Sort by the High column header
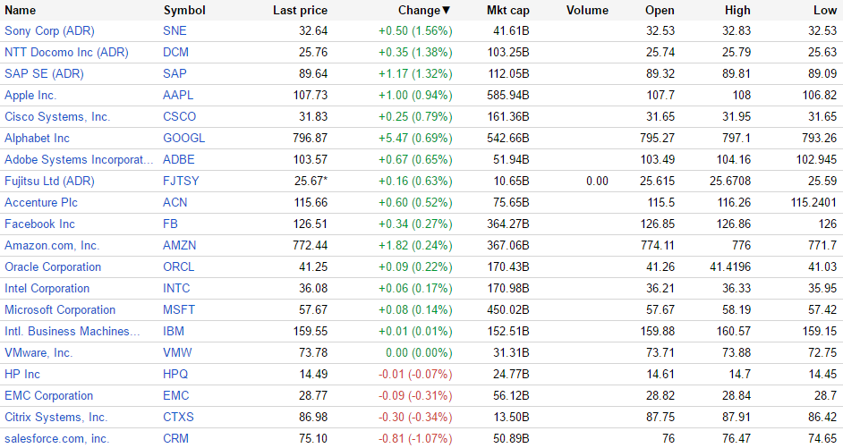 pyautogui.click(x=737, y=11)
